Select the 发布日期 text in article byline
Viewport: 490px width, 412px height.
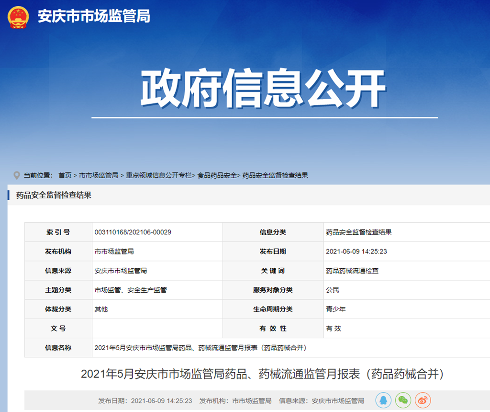coord(145,401)
